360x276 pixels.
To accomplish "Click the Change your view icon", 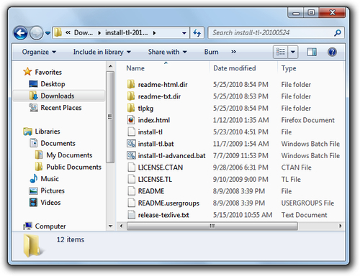I will 280,52.
